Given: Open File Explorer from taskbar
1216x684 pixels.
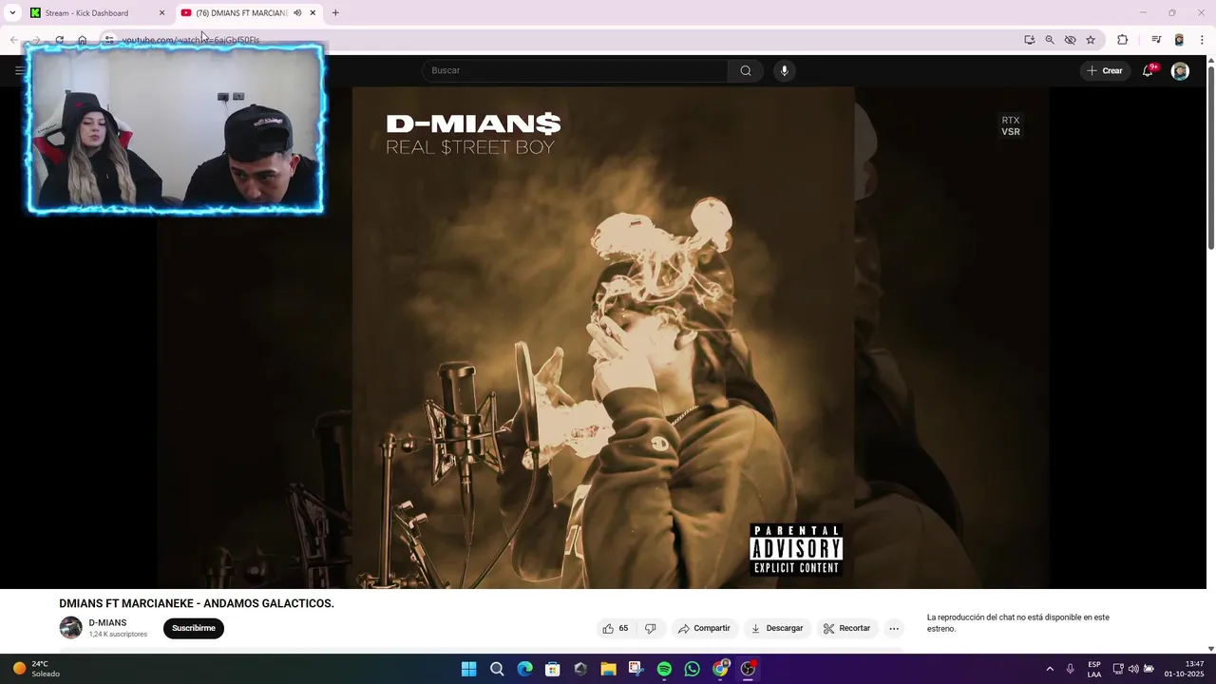Looking at the screenshot, I should pyautogui.click(x=608, y=669).
